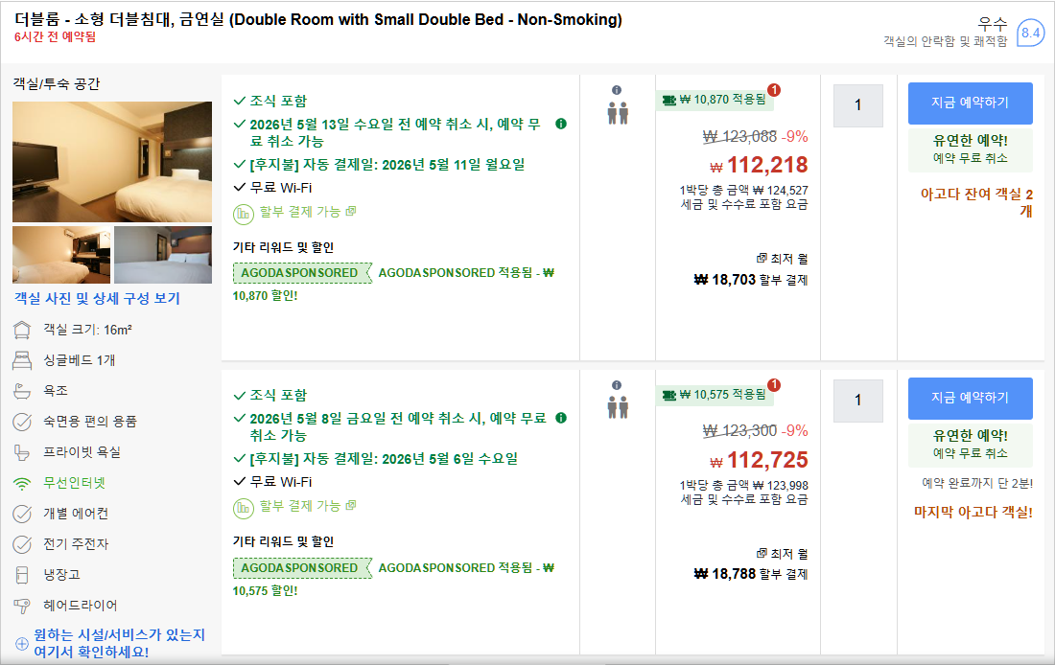Image resolution: width=1055 pixels, height=665 pixels.
Task: Open 객실 사진 및 상세 구성 보기 link
Action: [96, 298]
